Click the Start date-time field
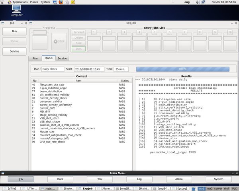Image resolution: width=239 pixels, height=191 pixels. (89, 69)
